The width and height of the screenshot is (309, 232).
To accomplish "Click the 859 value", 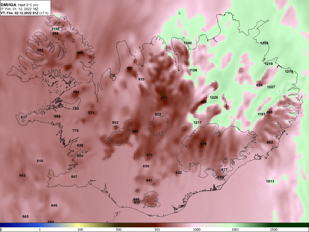I will tap(146, 166).
